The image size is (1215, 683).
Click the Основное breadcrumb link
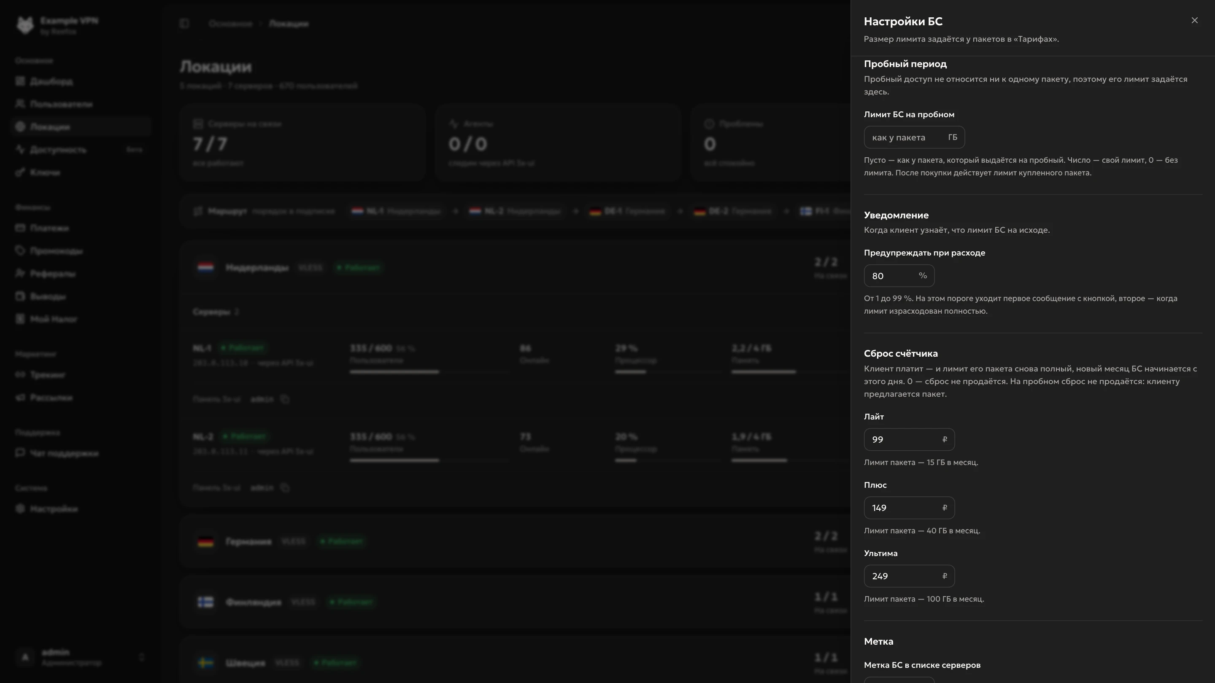click(x=231, y=24)
